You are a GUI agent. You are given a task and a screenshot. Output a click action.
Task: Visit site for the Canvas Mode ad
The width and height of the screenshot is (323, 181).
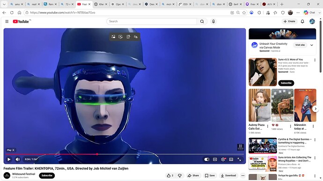300,45
